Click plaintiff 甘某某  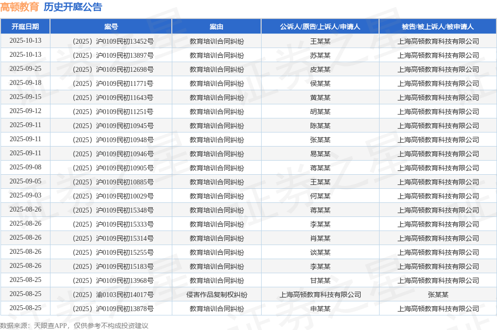click(x=320, y=280)
